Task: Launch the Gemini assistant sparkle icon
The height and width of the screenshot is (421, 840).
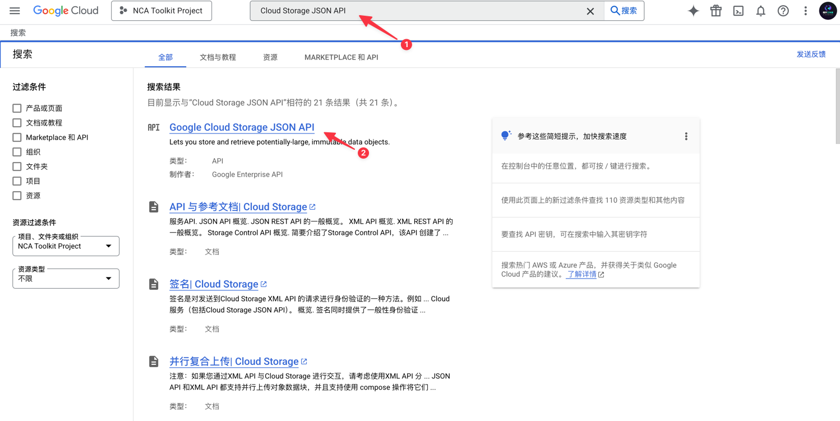Action: tap(693, 11)
